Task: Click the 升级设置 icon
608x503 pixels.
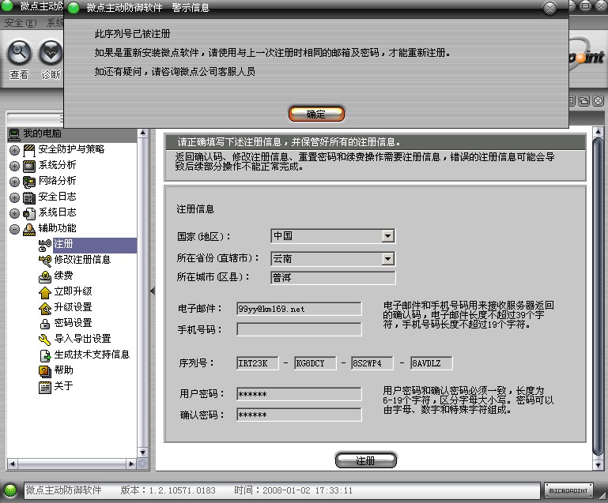Action: click(x=45, y=309)
